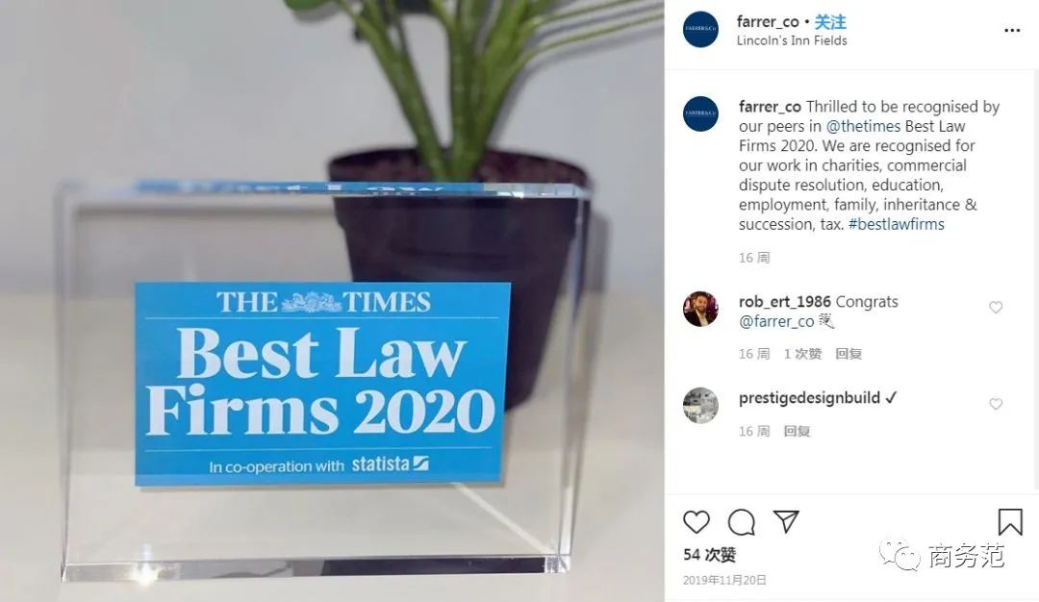Screen dimensions: 1039x602
Task: Save post with bookmark icon
Action: tap(1010, 522)
